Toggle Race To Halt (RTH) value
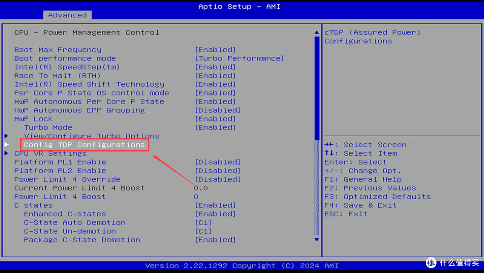 pos(215,76)
